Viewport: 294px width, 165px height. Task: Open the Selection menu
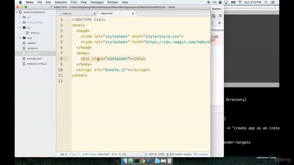coord(61,2)
